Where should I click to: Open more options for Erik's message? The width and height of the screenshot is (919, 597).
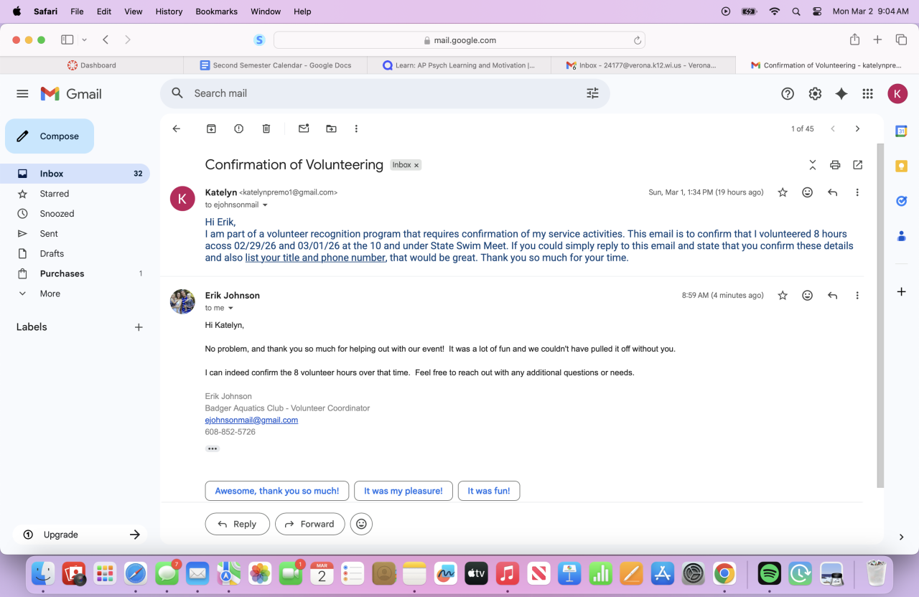(x=857, y=295)
